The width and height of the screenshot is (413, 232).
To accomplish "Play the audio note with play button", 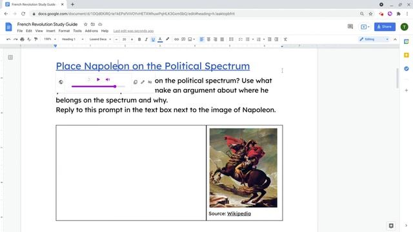I will pyautogui.click(x=98, y=79).
